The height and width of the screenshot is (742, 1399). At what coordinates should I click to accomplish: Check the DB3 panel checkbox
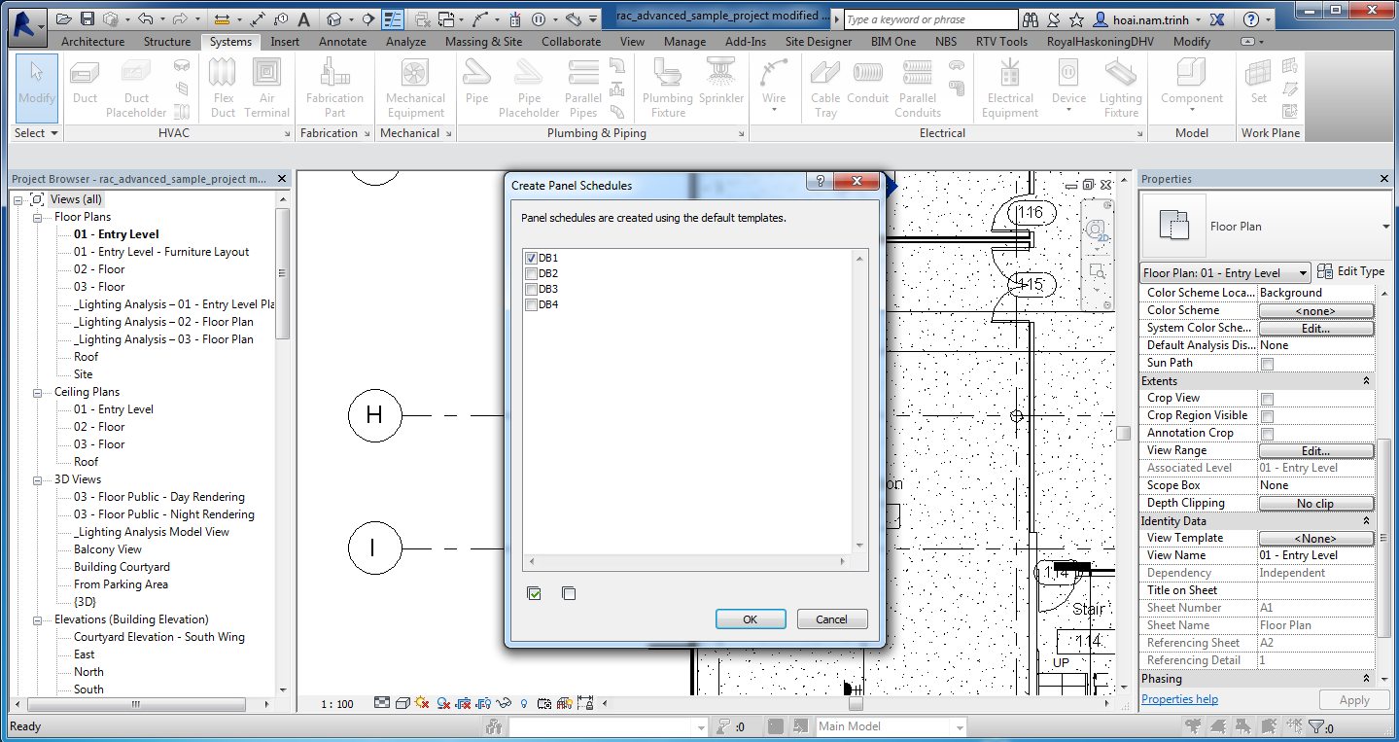(531, 289)
